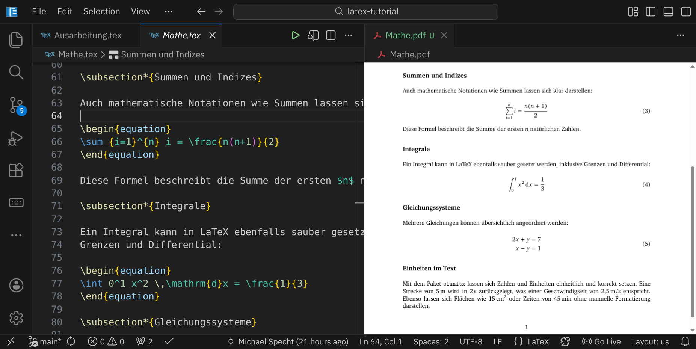
Task: Open the Run and Debug view
Action: point(16,138)
